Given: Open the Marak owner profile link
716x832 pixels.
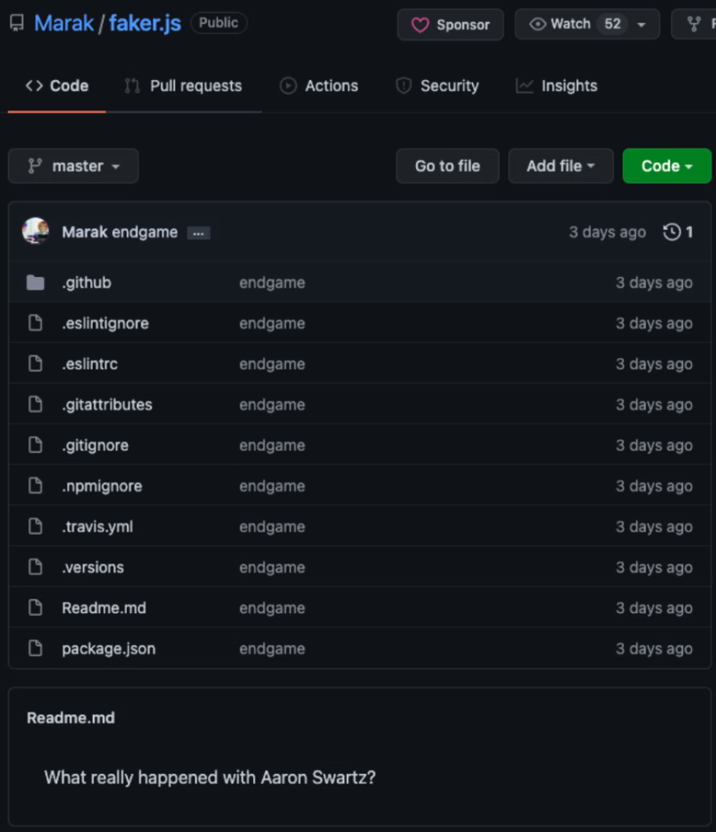Looking at the screenshot, I should pos(64,23).
